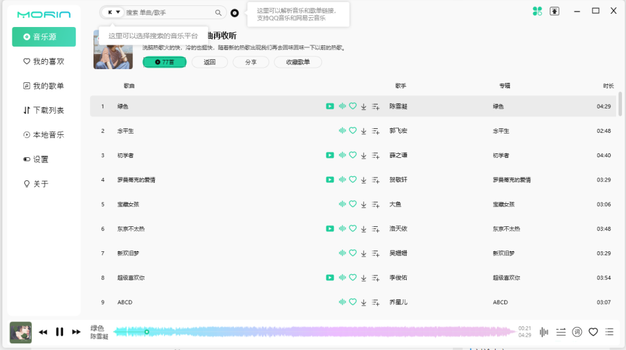Choose audio quality for 绿色
Screen dimensions: 626x350
[x=342, y=106]
